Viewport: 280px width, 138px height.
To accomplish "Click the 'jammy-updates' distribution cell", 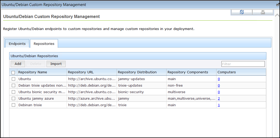I will click(142, 79).
